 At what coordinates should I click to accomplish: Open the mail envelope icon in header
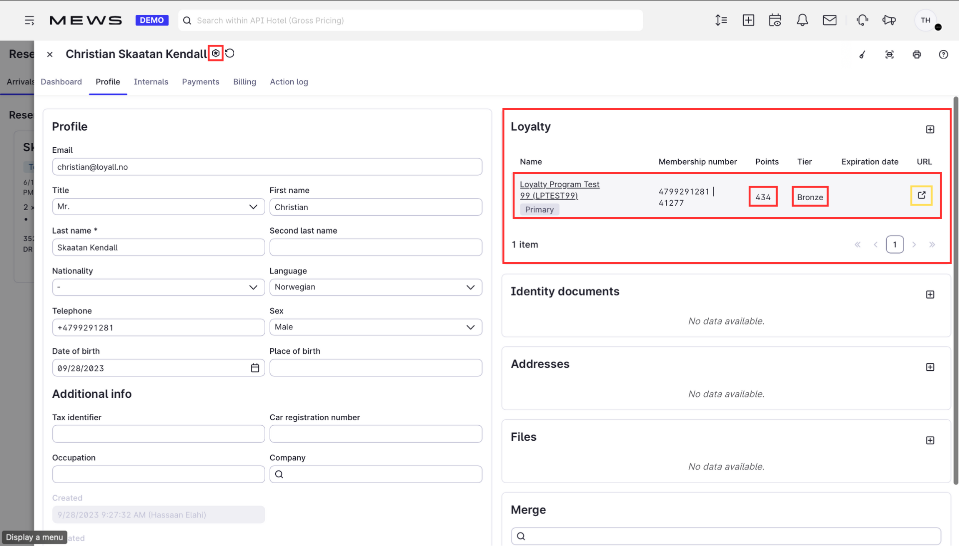point(829,20)
